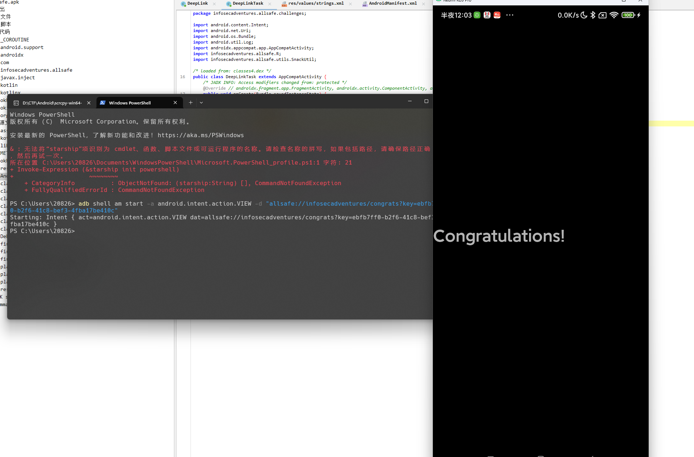Viewport: 694px width, 457px height.
Task: Click the new terminal tab plus button
Action: tap(191, 103)
